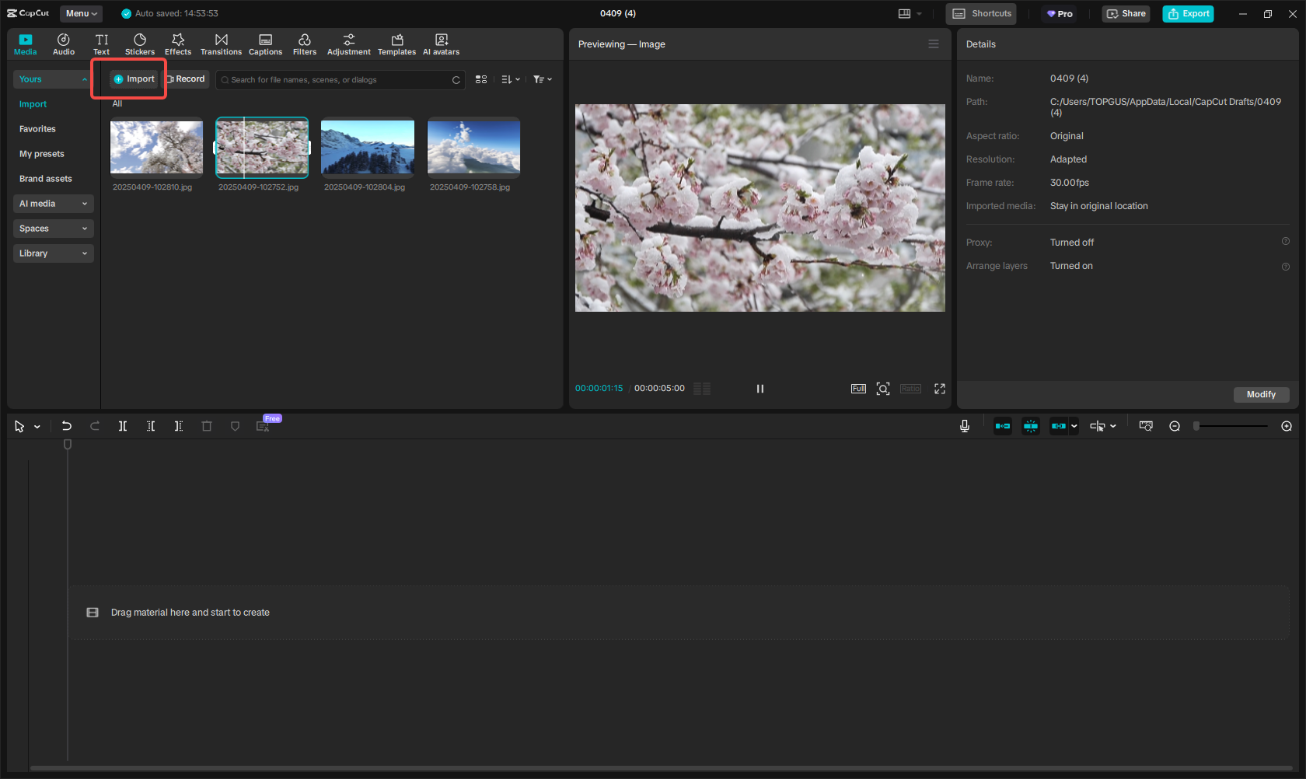Open the Filters panel
Viewport: 1306px width, 779px height.
pos(305,44)
